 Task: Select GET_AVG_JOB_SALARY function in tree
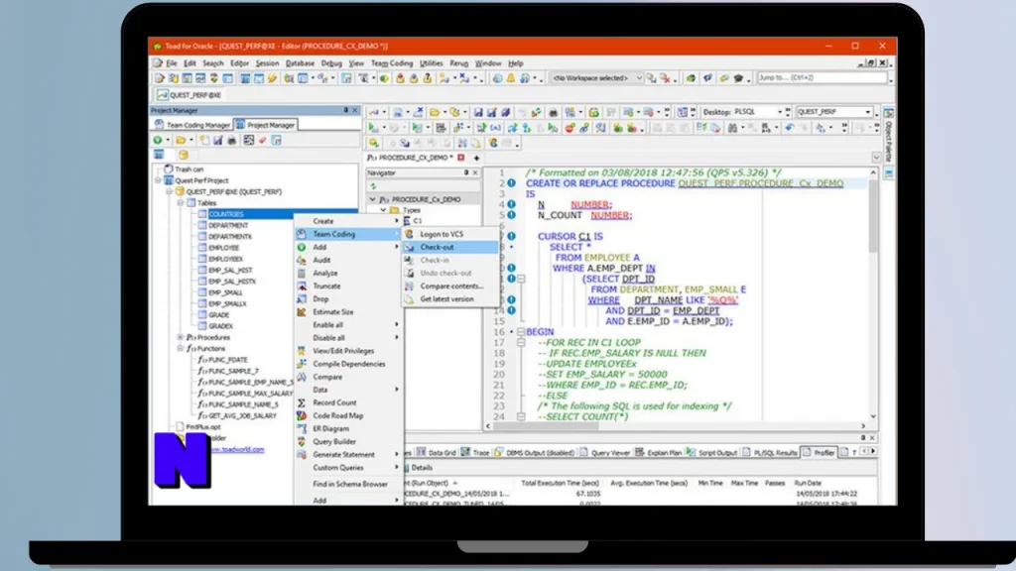[x=242, y=415]
